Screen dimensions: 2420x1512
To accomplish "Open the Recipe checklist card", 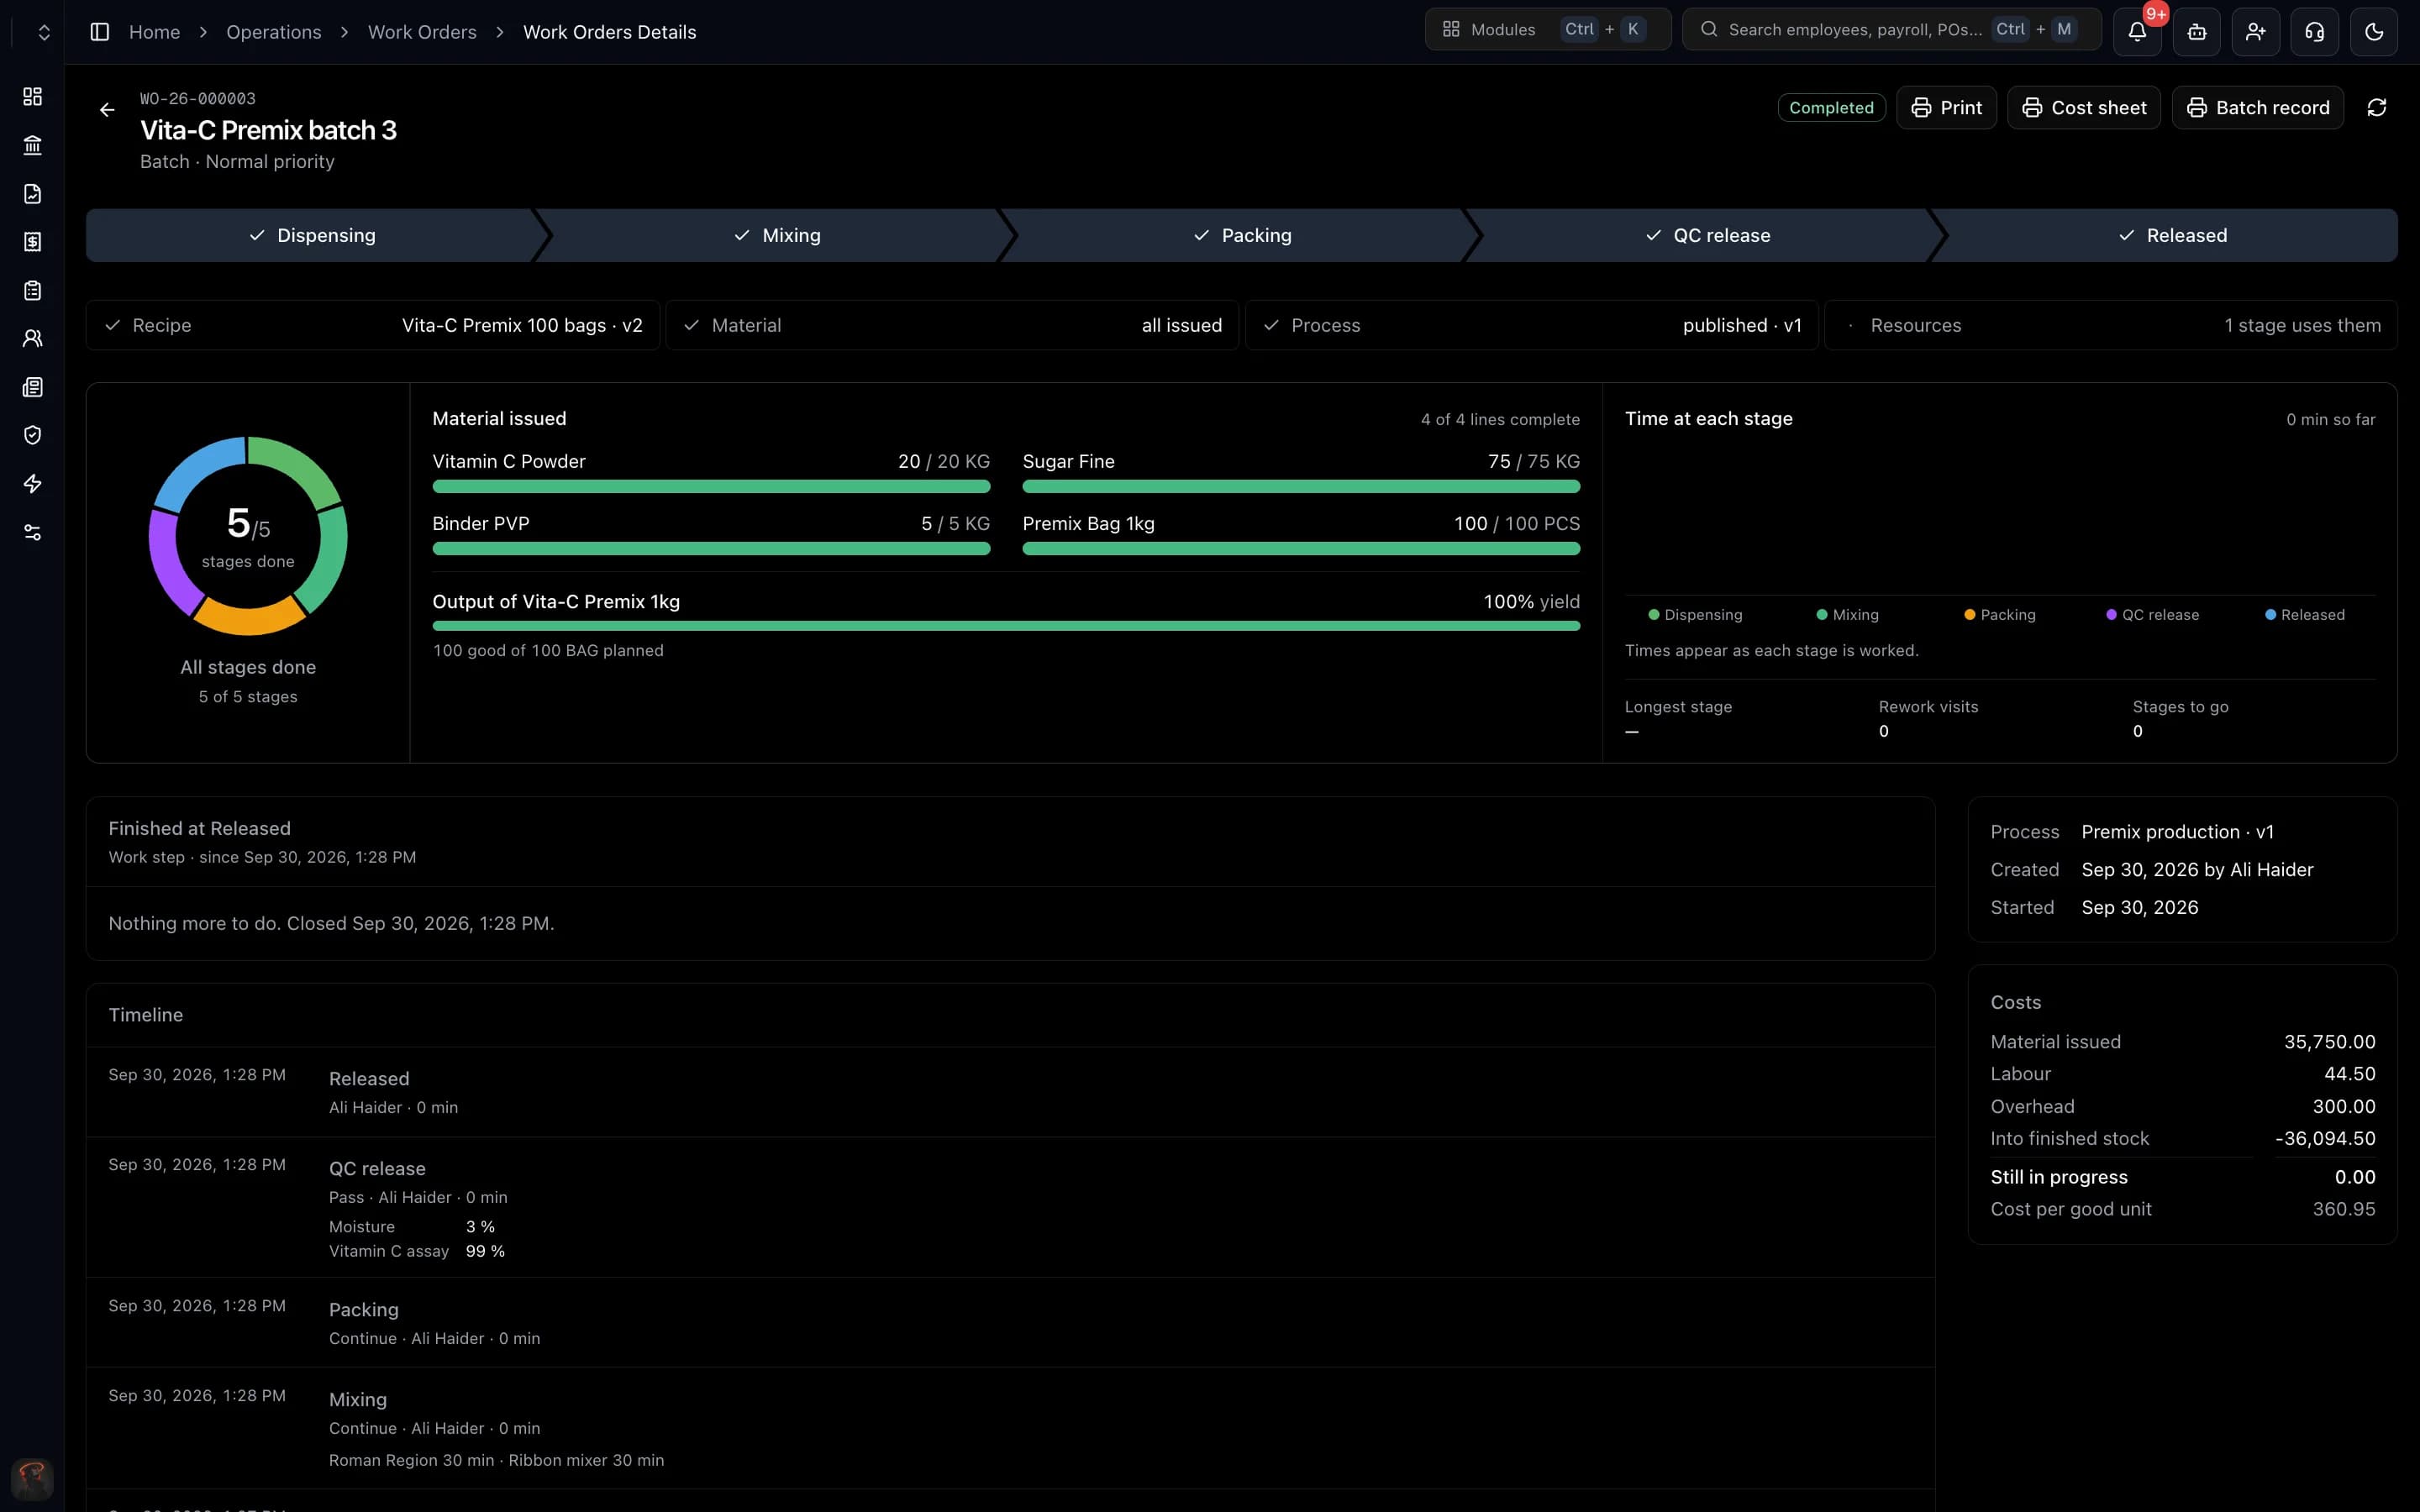I will tap(373, 325).
